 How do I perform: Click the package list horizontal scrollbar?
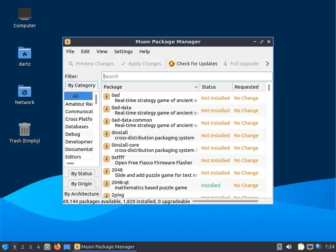(225, 201)
